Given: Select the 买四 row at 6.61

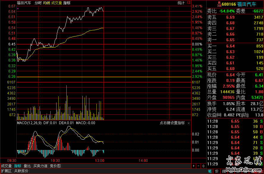Looking at the screenshot, I should 235,63.
